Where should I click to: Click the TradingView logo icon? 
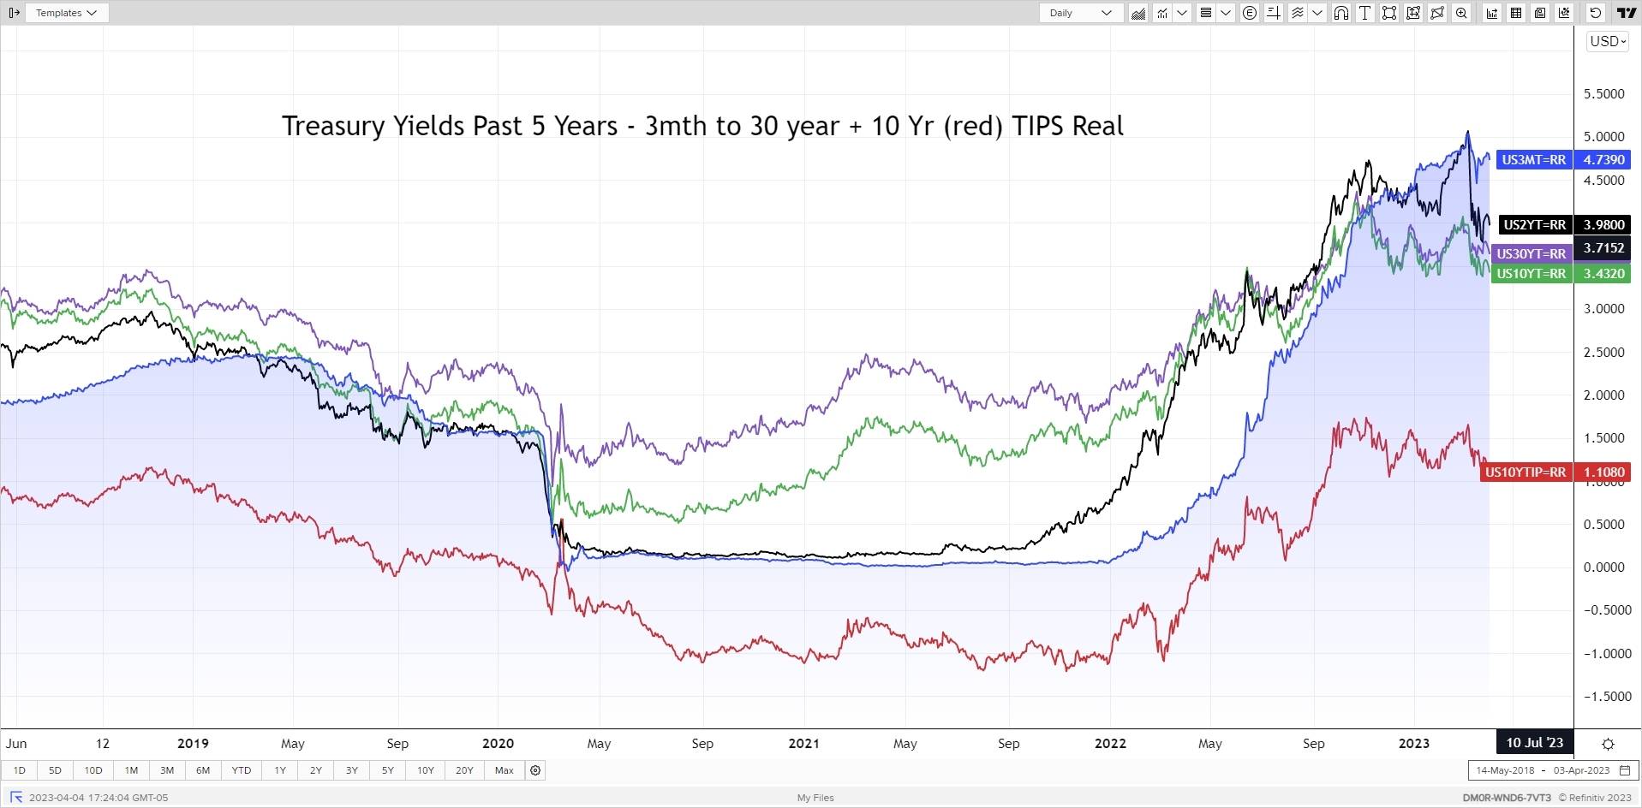tap(1627, 13)
